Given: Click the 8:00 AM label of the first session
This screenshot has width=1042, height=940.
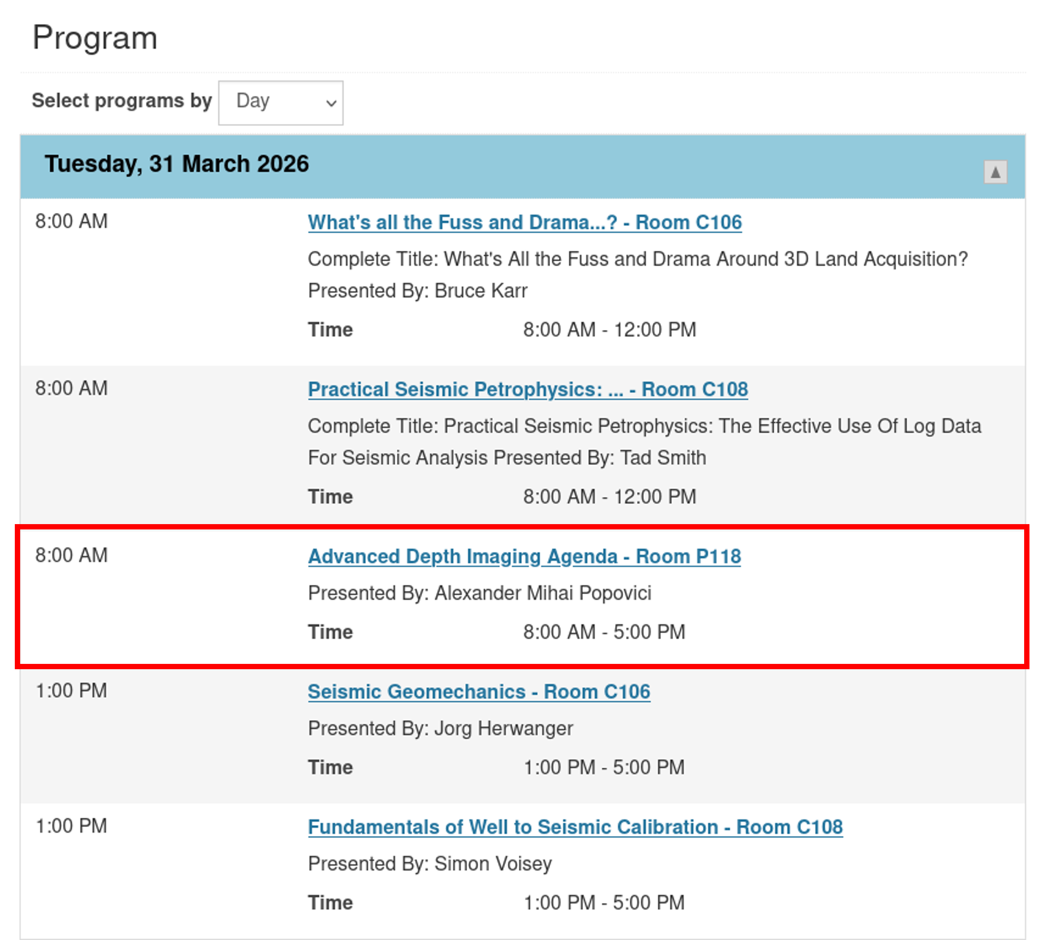Looking at the screenshot, I should pos(71,221).
